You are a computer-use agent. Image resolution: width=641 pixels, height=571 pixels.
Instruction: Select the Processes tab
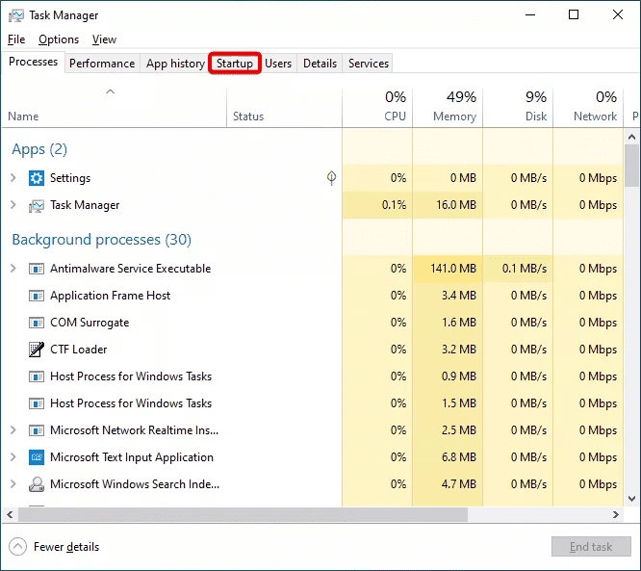coord(33,62)
